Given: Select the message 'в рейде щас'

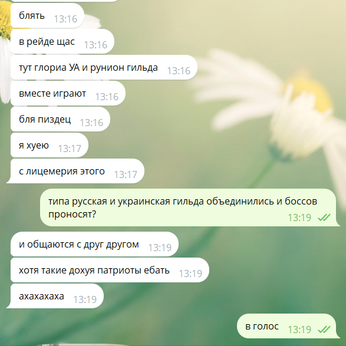Looking at the screenshot, I should click(62, 41).
